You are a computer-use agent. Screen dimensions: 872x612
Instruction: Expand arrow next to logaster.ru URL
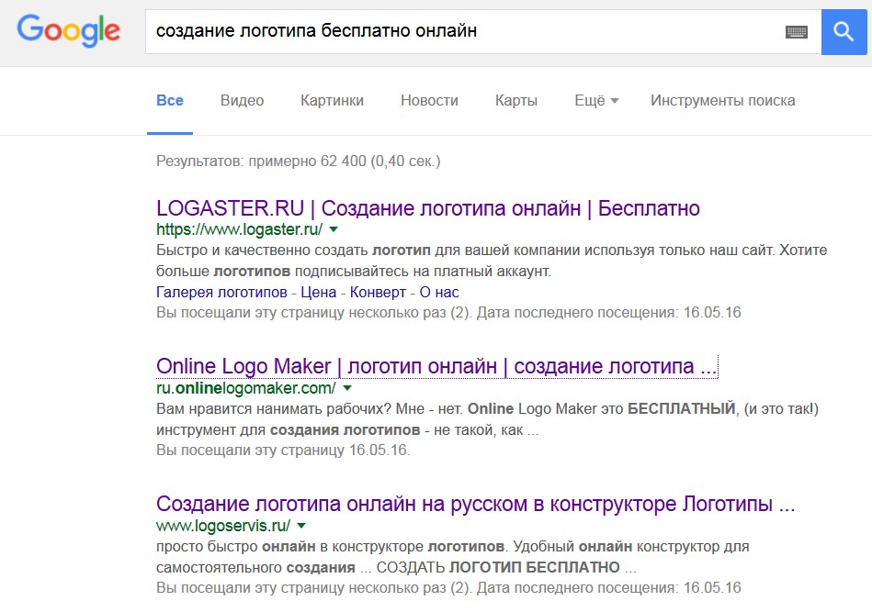[x=334, y=229]
